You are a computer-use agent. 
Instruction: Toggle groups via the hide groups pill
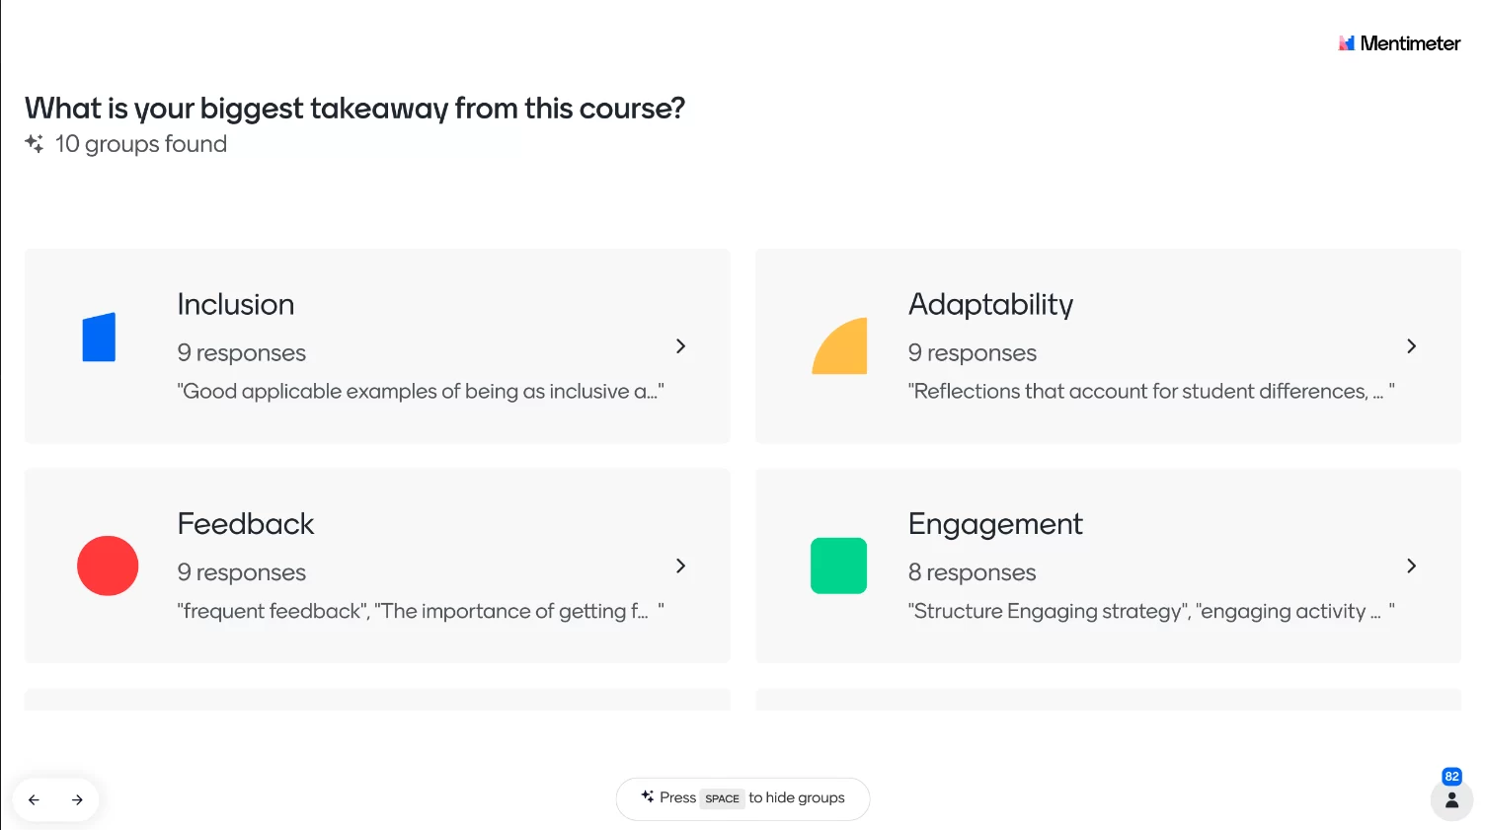coord(742,798)
